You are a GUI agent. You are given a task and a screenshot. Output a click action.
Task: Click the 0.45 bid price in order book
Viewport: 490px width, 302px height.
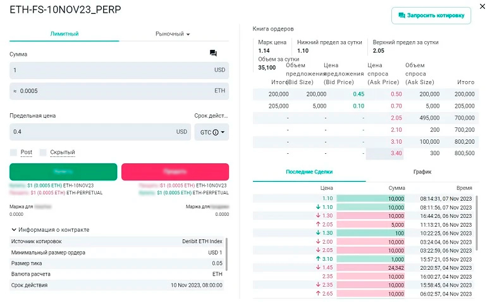[x=358, y=94]
